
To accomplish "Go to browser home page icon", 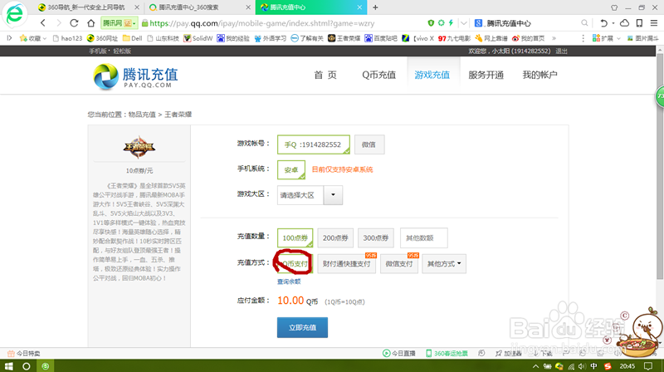I will 90,23.
